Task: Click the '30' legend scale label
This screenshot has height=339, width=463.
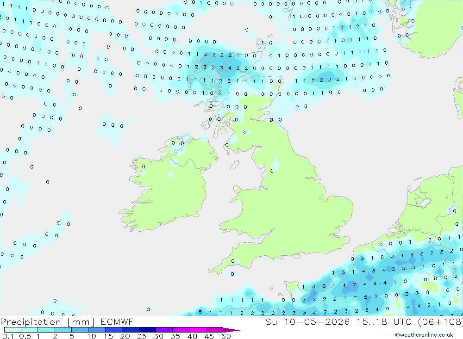Action: pyautogui.click(x=158, y=336)
